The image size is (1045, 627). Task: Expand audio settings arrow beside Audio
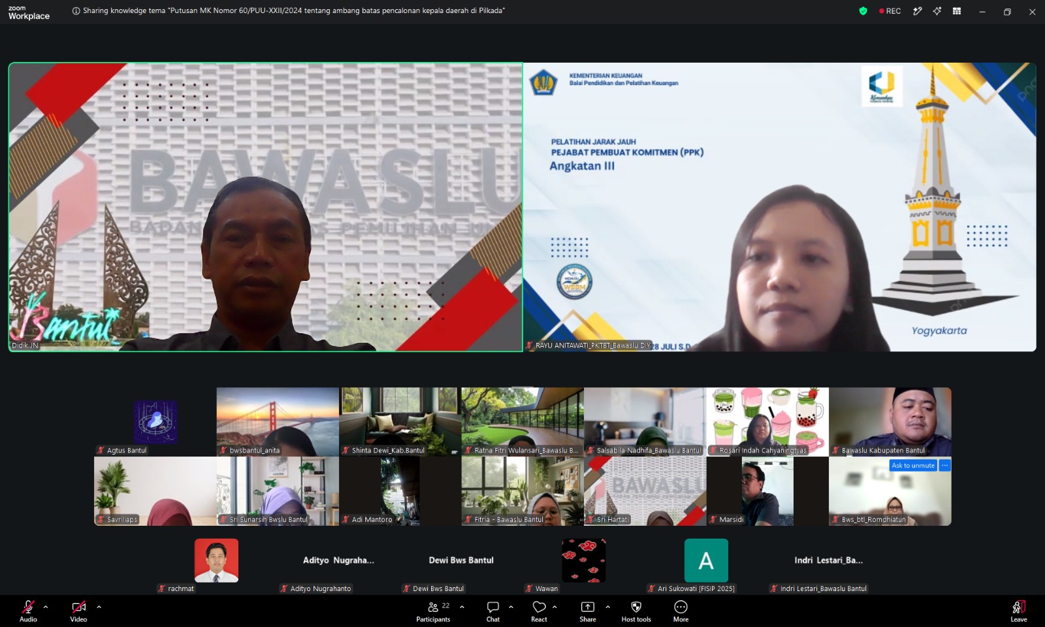(46, 607)
